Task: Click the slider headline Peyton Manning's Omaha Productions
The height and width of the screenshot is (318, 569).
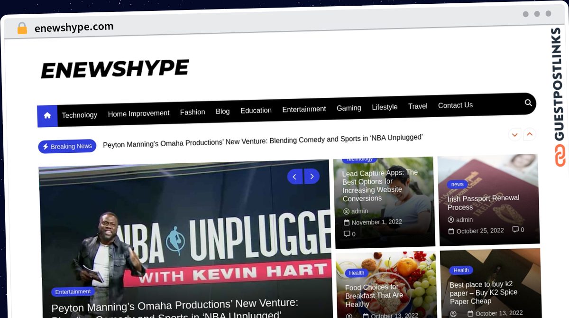Action: coord(174,308)
